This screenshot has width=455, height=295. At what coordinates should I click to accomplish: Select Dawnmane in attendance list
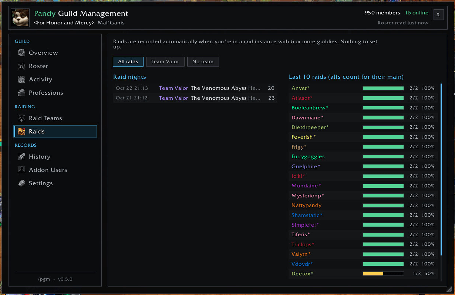point(363,118)
